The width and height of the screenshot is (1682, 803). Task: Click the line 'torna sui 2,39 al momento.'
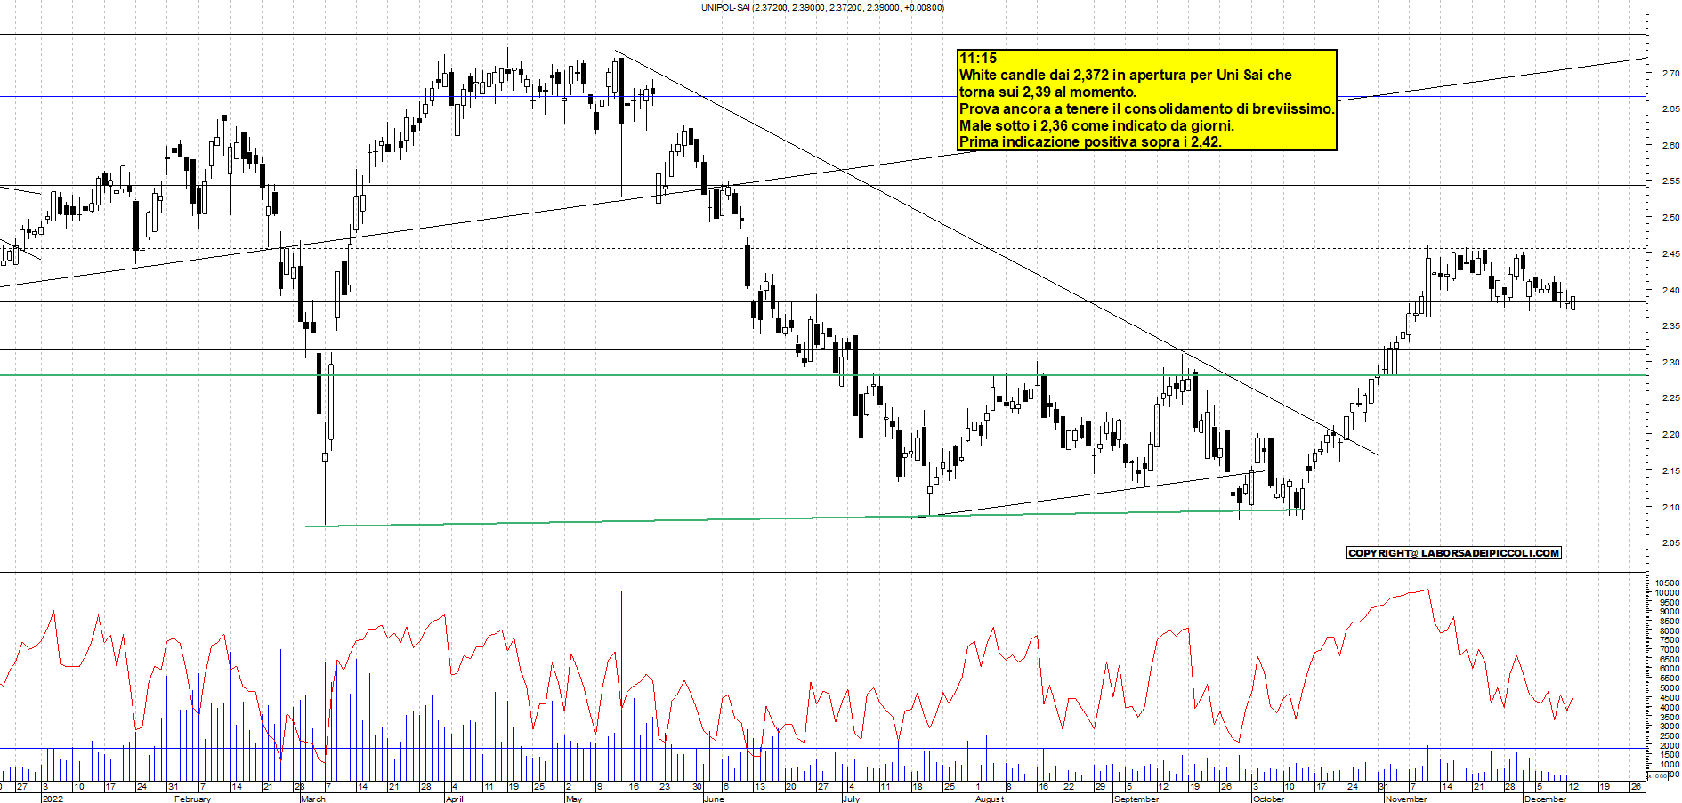pyautogui.click(x=1047, y=92)
